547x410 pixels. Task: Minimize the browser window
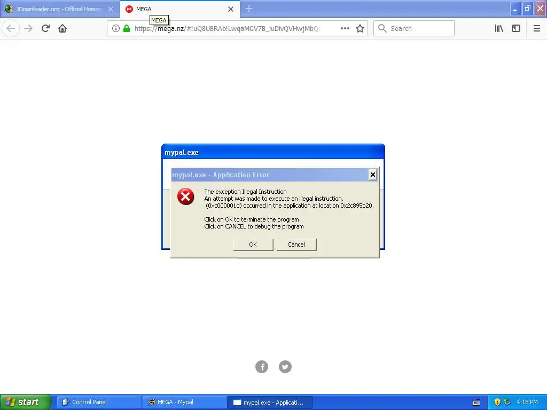coord(515,9)
